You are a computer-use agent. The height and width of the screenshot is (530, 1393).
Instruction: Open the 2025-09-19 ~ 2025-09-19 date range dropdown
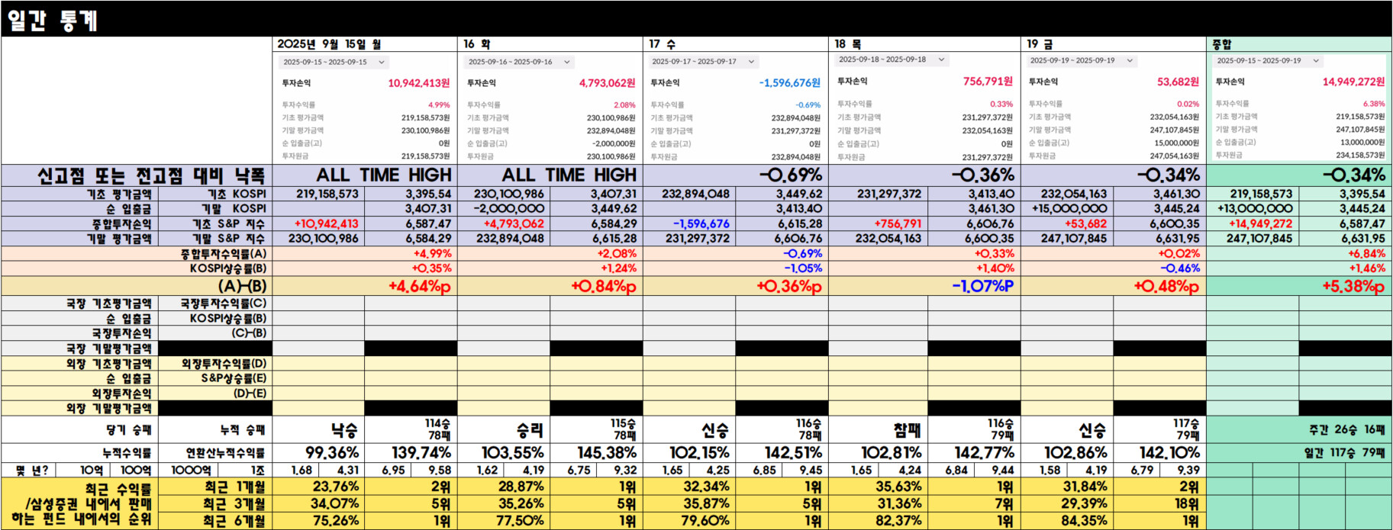(x=1082, y=59)
